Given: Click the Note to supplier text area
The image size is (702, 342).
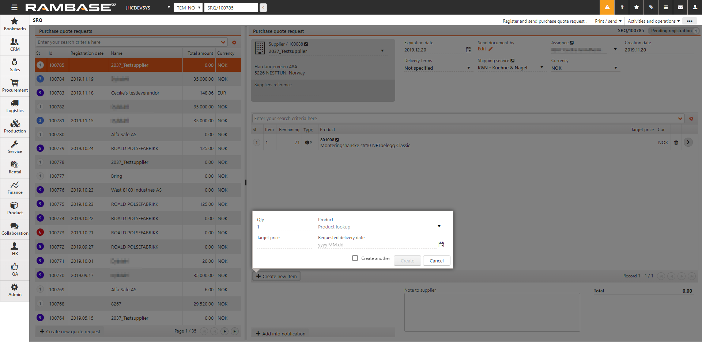Looking at the screenshot, I should pos(492,312).
